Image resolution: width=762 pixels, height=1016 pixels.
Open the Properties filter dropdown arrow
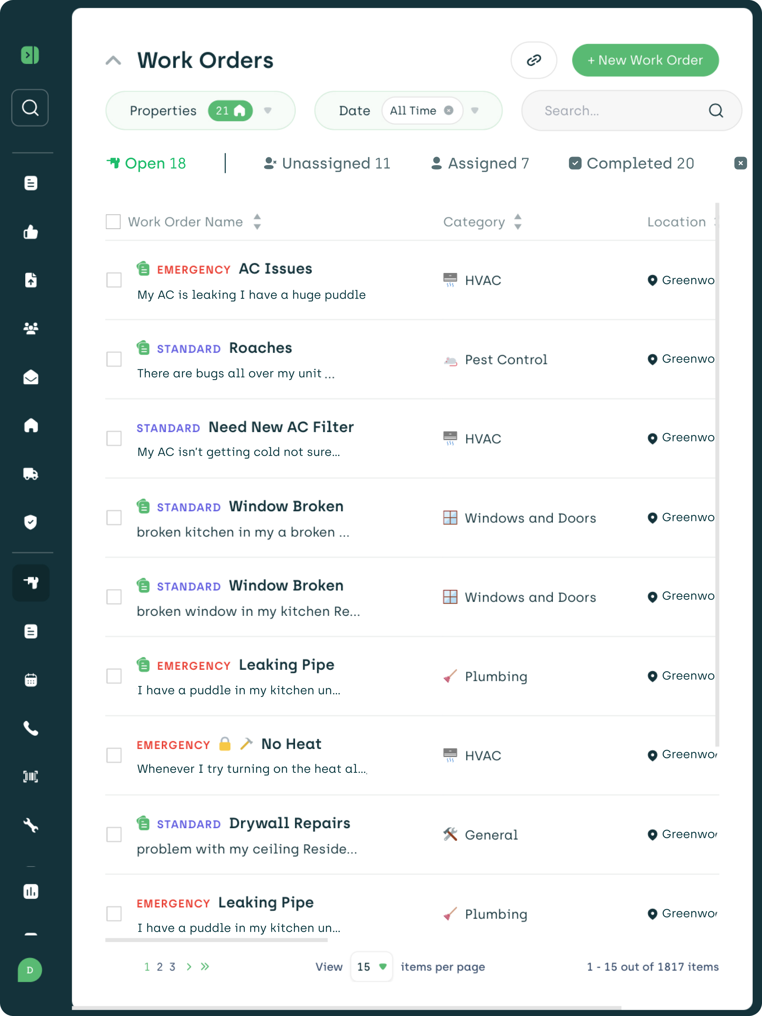tap(268, 111)
